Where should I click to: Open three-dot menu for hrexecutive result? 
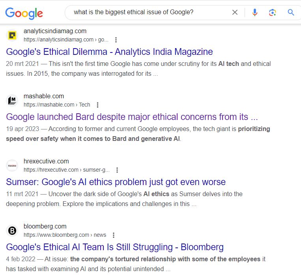tap(117, 170)
